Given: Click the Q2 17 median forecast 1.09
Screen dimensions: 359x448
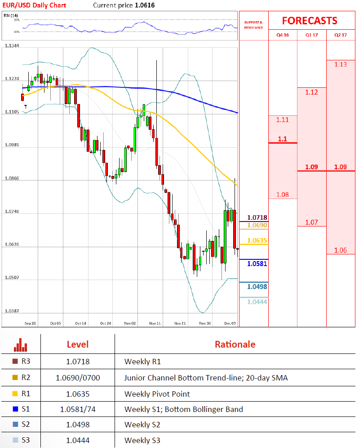Looking at the screenshot, I should click(x=341, y=167).
